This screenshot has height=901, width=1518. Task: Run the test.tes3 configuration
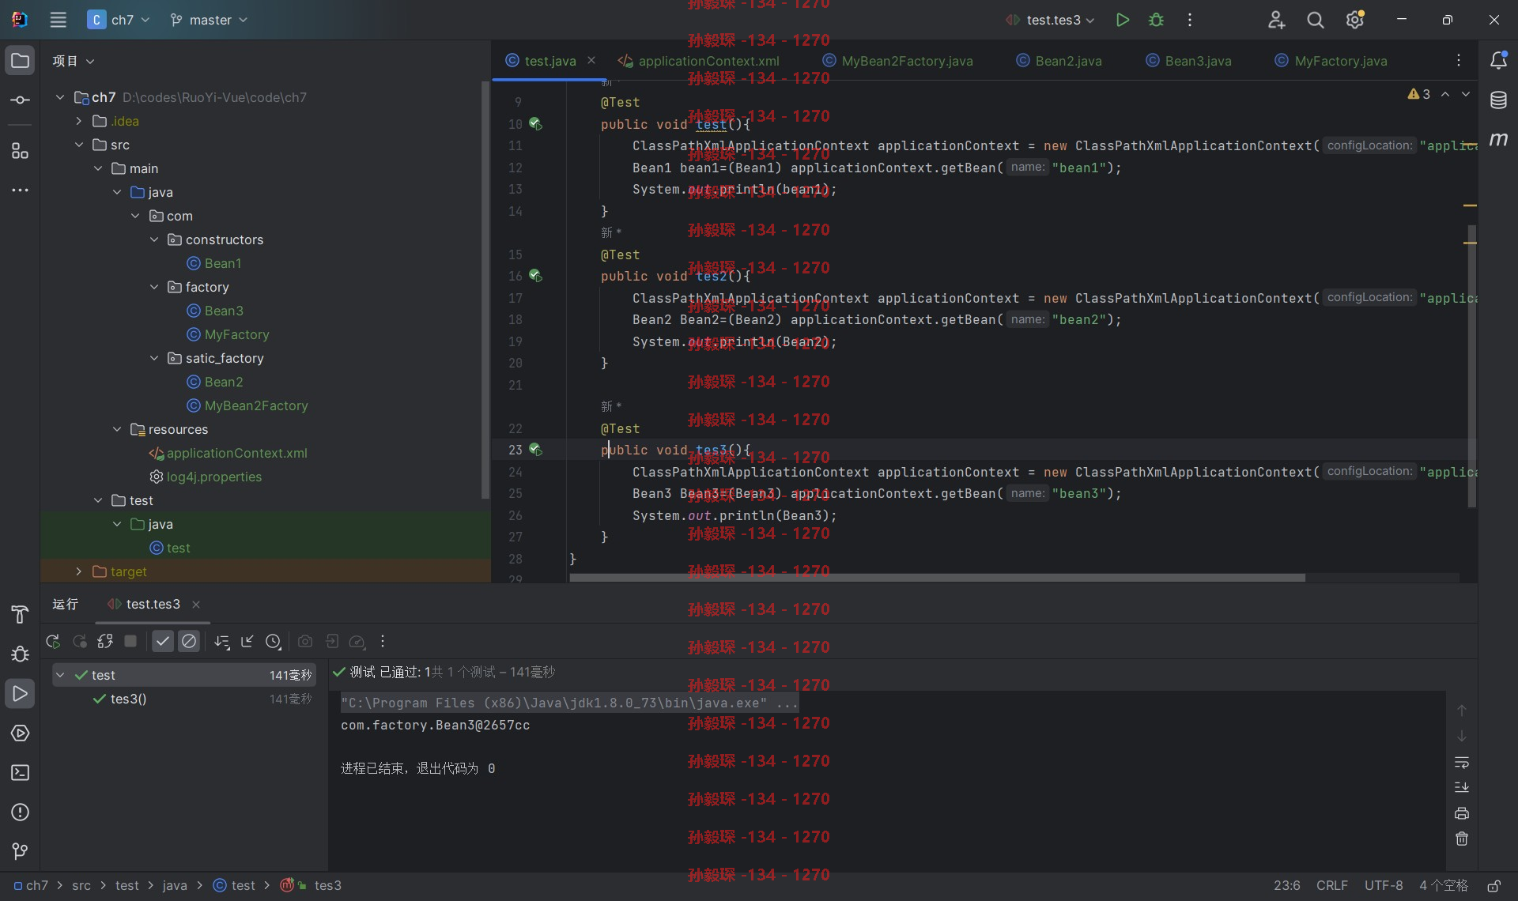[x=1122, y=20]
